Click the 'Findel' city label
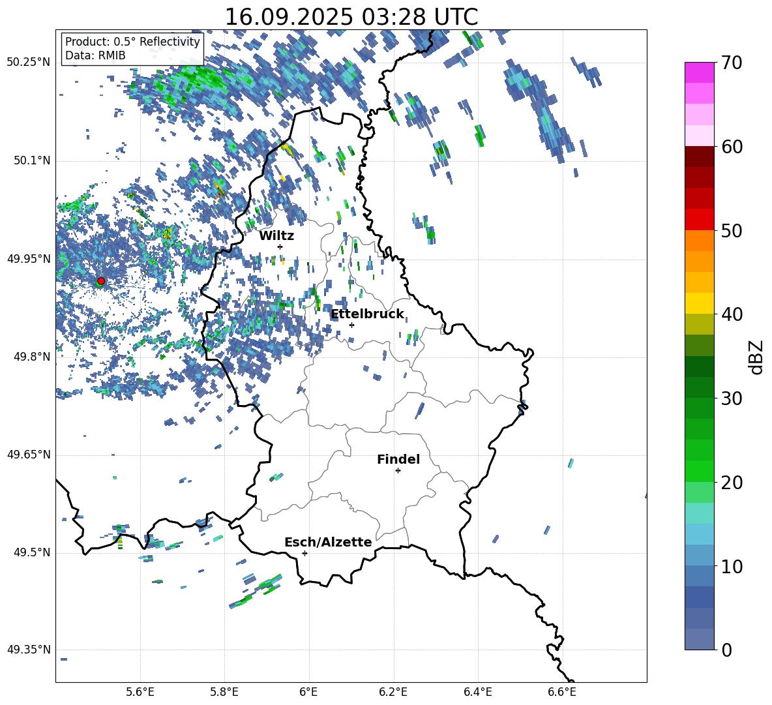This screenshot has height=705, width=772. click(398, 459)
